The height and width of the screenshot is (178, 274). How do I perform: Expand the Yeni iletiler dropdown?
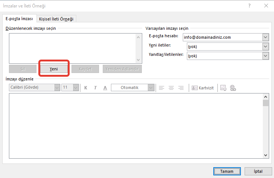point(265,47)
